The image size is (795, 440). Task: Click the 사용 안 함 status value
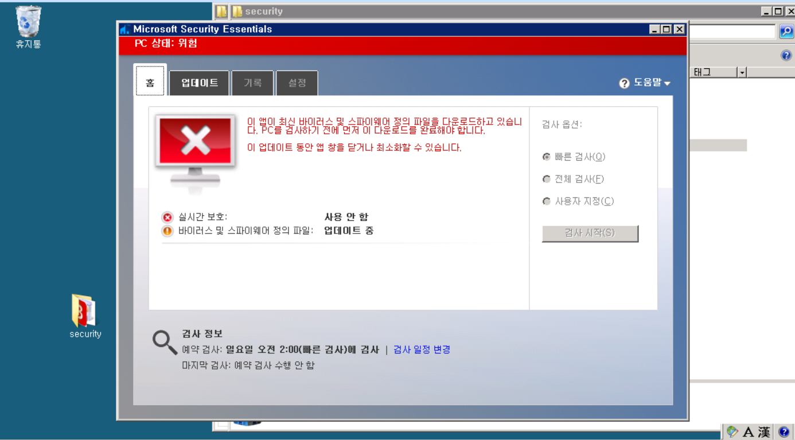tap(346, 217)
